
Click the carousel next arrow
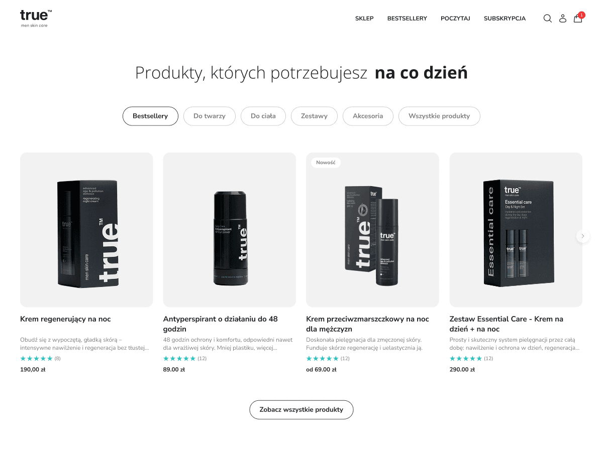click(x=583, y=236)
